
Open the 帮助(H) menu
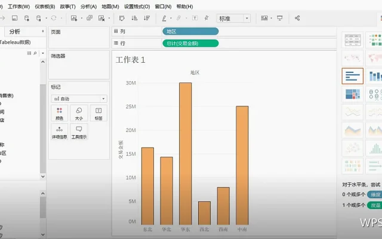(x=184, y=7)
